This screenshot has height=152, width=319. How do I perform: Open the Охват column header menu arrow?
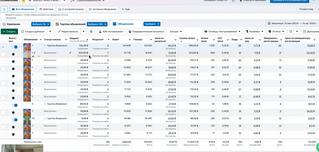[x=130, y=39]
